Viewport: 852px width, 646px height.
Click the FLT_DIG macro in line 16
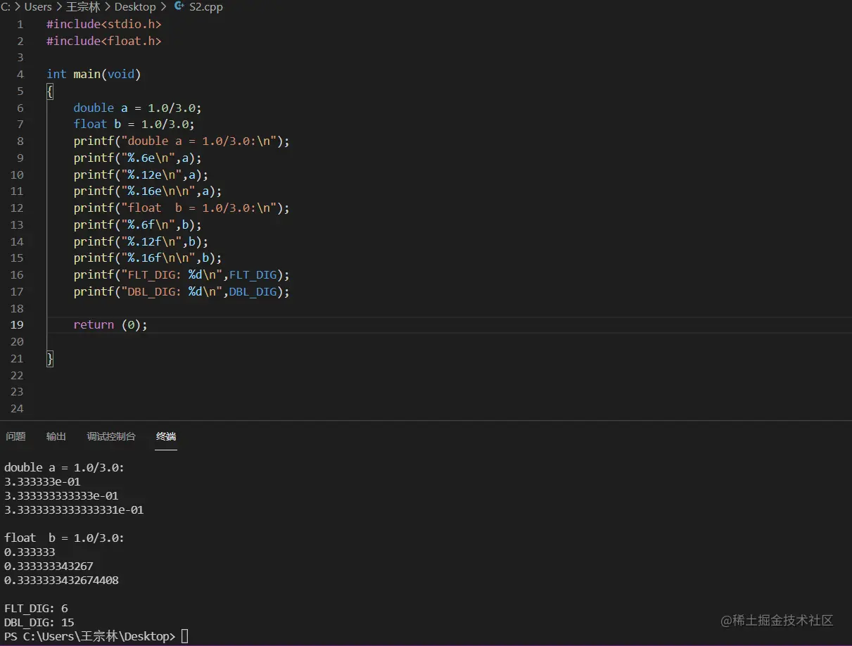point(253,274)
